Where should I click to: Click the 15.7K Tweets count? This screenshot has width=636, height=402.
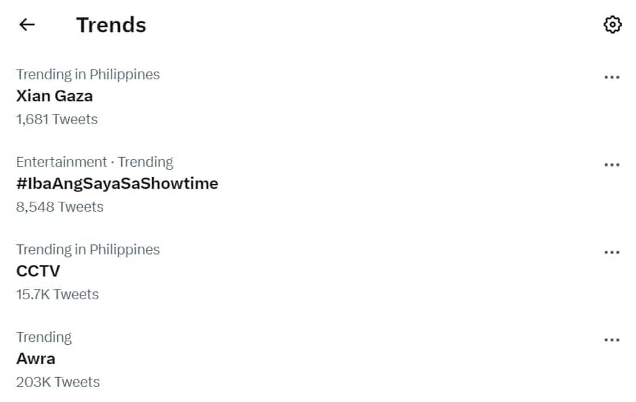click(x=57, y=295)
